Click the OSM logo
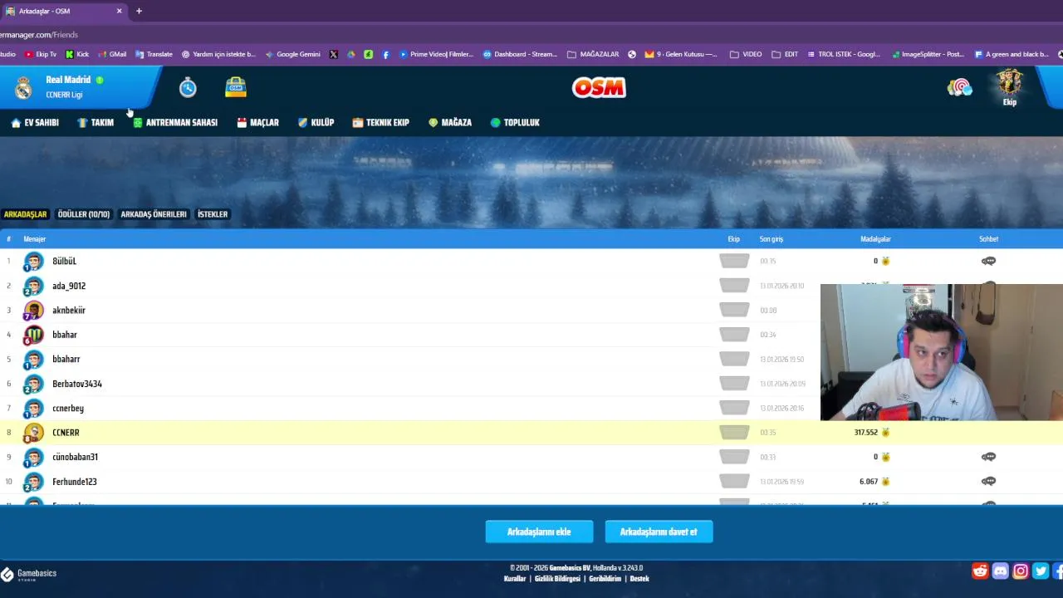 click(x=599, y=87)
